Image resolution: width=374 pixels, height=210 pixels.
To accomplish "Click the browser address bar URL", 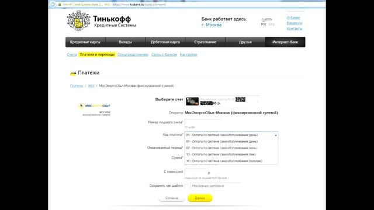I will (x=139, y=5).
